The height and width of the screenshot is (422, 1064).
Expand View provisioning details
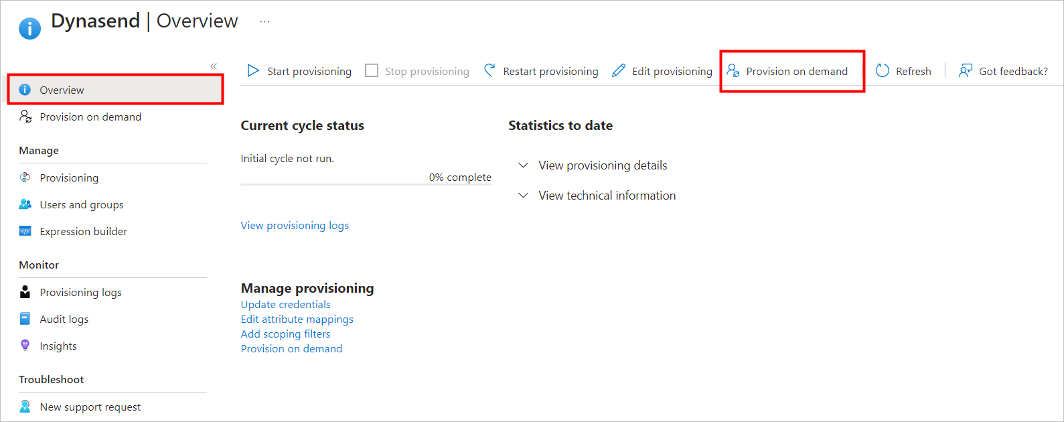pos(523,165)
